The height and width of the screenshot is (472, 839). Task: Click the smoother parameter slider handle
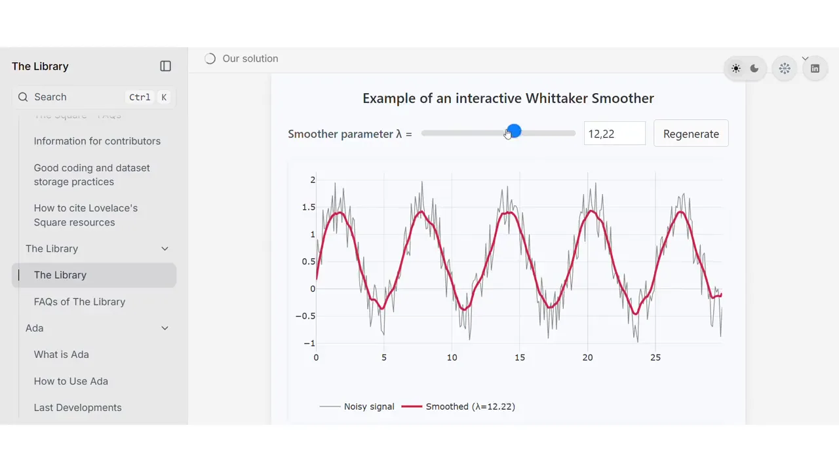(514, 132)
